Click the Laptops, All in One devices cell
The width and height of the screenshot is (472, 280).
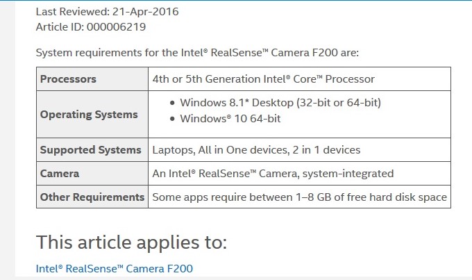pos(257,150)
